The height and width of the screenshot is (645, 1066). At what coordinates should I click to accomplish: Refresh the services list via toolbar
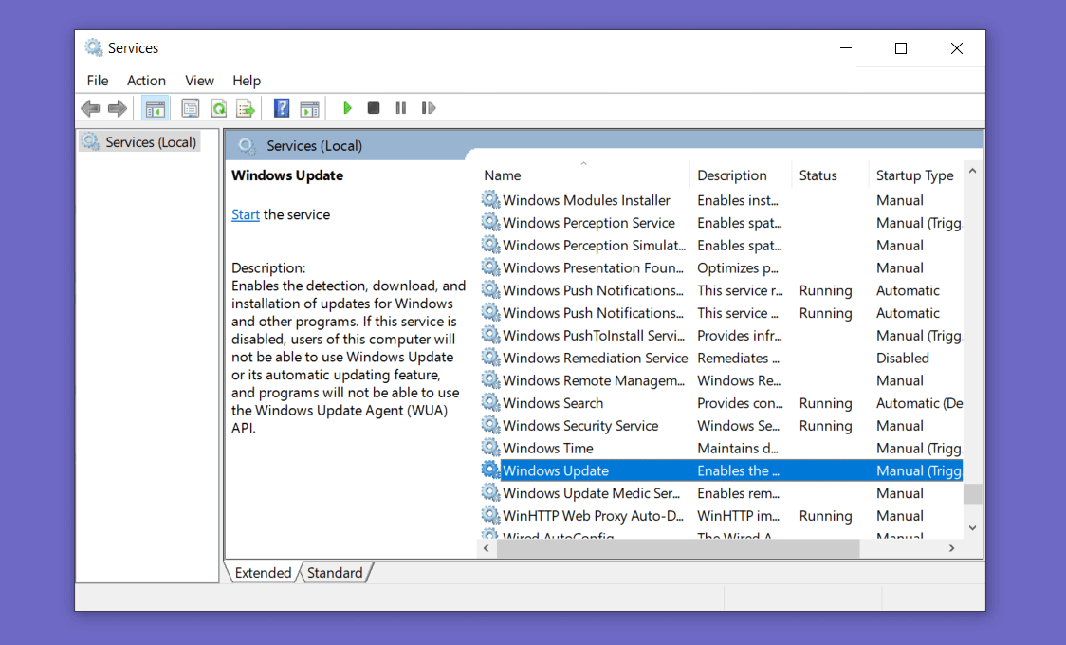(219, 108)
